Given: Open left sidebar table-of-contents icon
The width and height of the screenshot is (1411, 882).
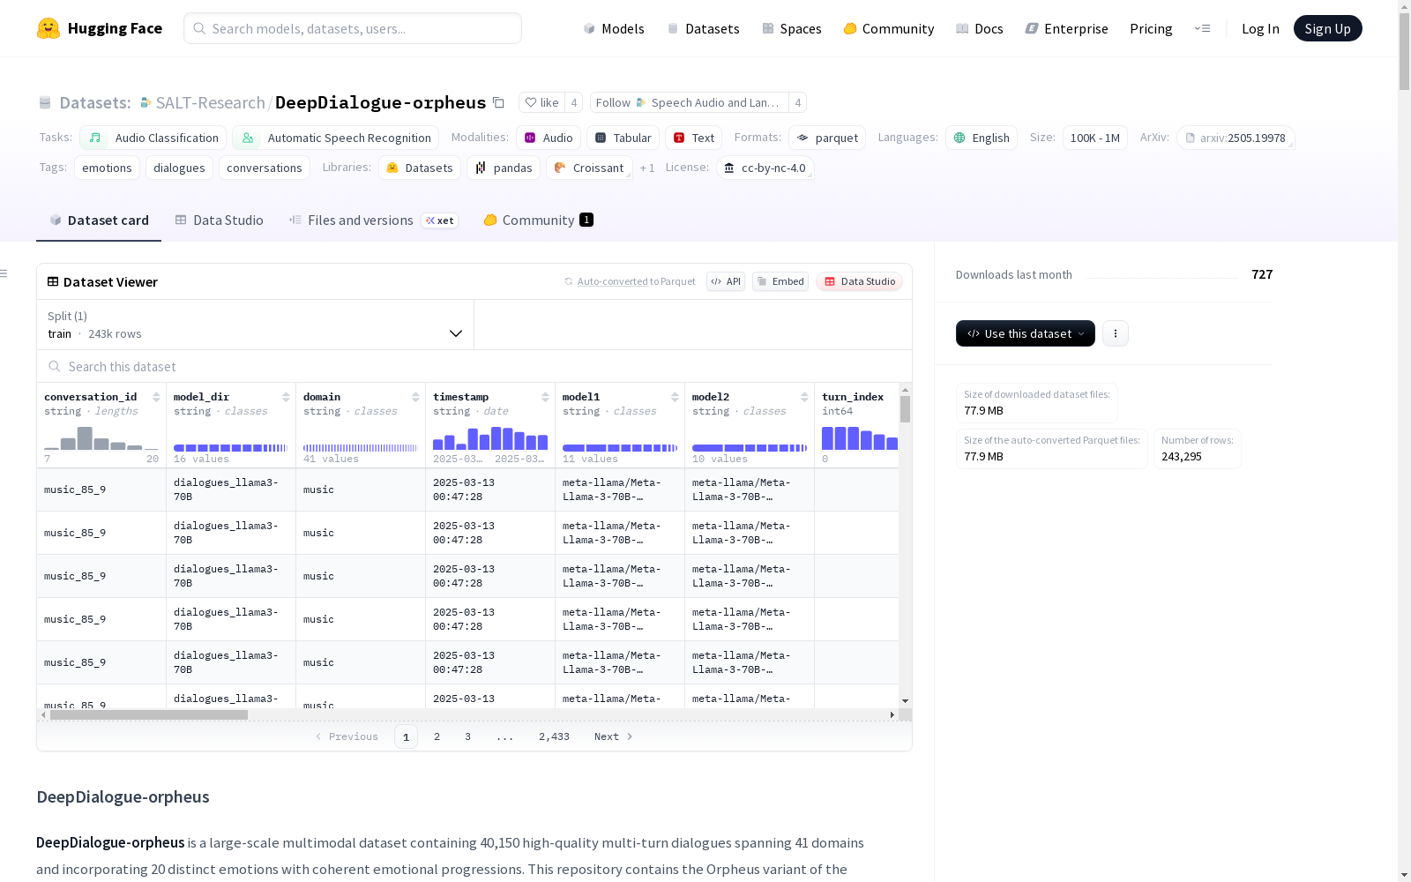Looking at the screenshot, I should pos(4,273).
